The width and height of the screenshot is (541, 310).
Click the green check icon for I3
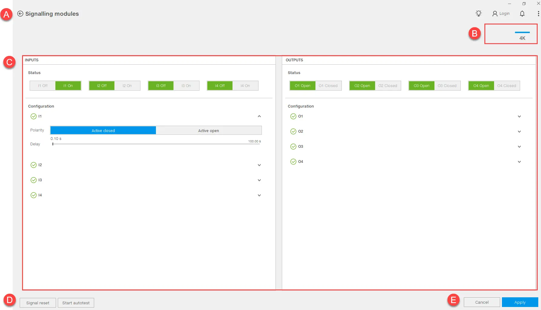click(34, 180)
